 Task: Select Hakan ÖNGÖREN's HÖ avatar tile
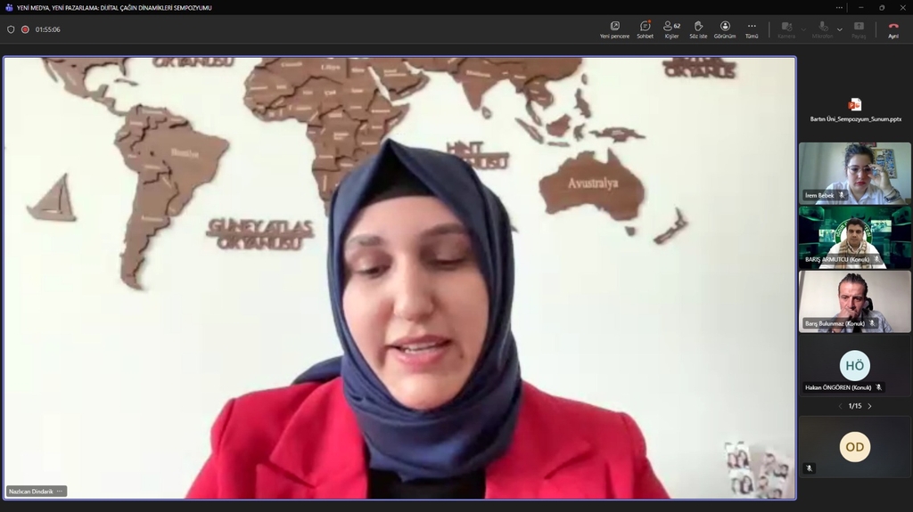[854, 365]
